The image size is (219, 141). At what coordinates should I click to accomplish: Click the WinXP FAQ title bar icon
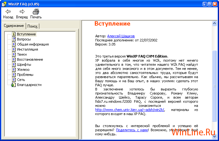tap(4, 4)
